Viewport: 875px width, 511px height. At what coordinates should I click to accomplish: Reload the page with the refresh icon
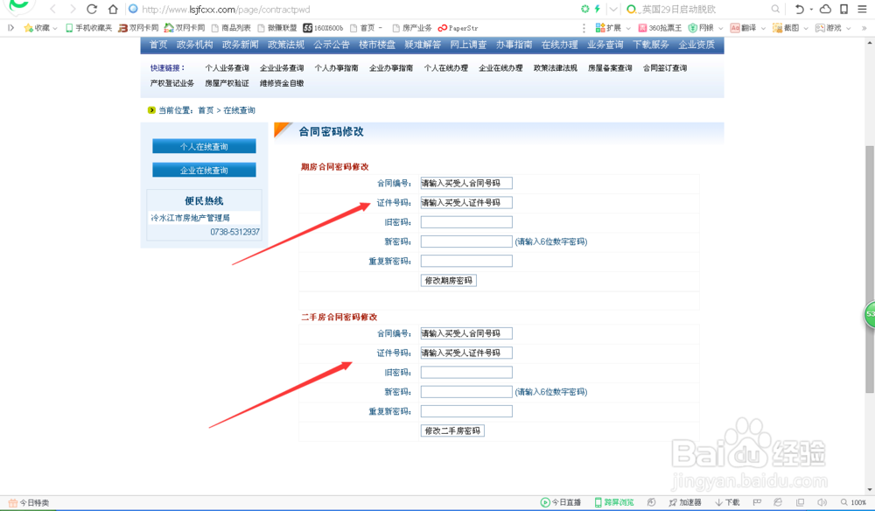click(92, 9)
